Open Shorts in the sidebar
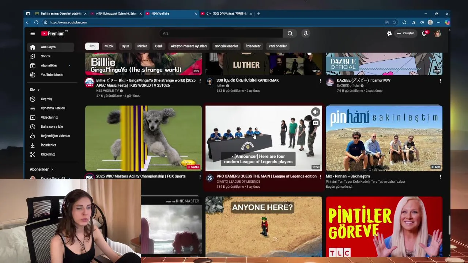 pyautogui.click(x=50, y=56)
